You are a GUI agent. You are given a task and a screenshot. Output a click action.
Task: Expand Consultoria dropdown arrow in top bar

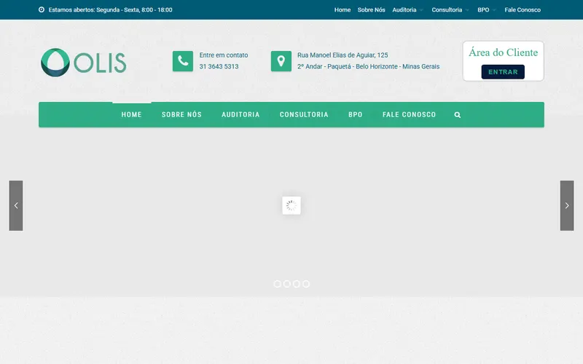(467, 10)
